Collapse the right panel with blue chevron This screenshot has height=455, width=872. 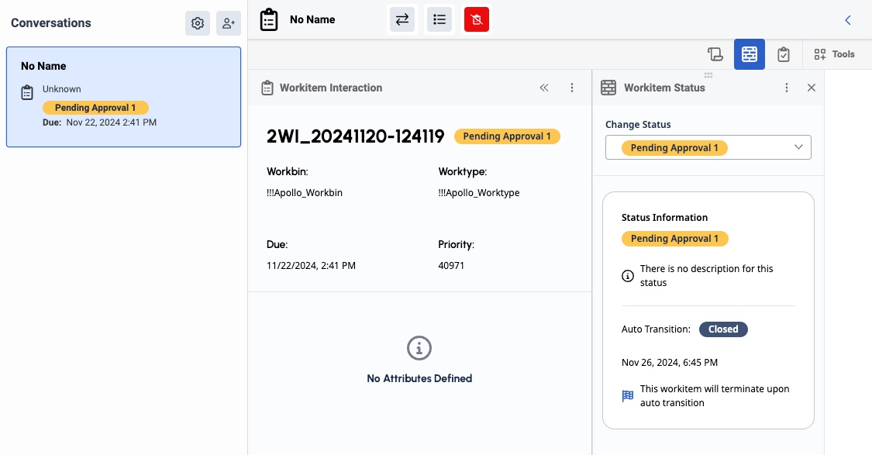coord(848,20)
